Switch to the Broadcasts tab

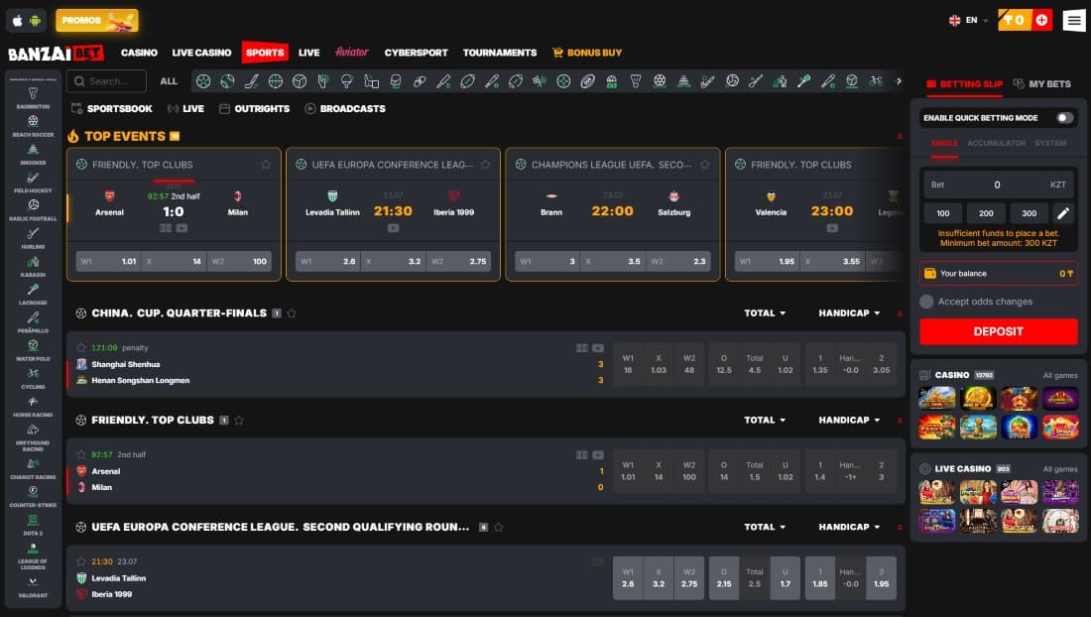click(345, 108)
